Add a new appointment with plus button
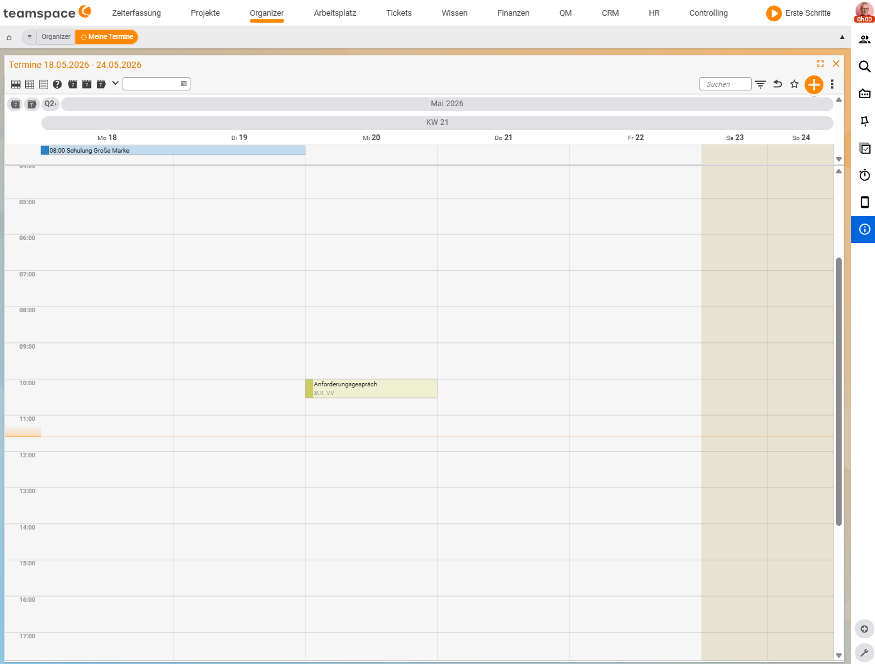Screen dimensions: 875x664 click(814, 84)
